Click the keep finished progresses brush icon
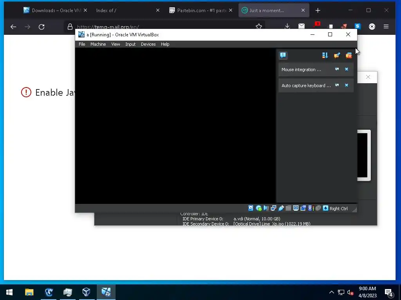Image resolution: width=401 pixels, height=300 pixels. tap(337, 55)
